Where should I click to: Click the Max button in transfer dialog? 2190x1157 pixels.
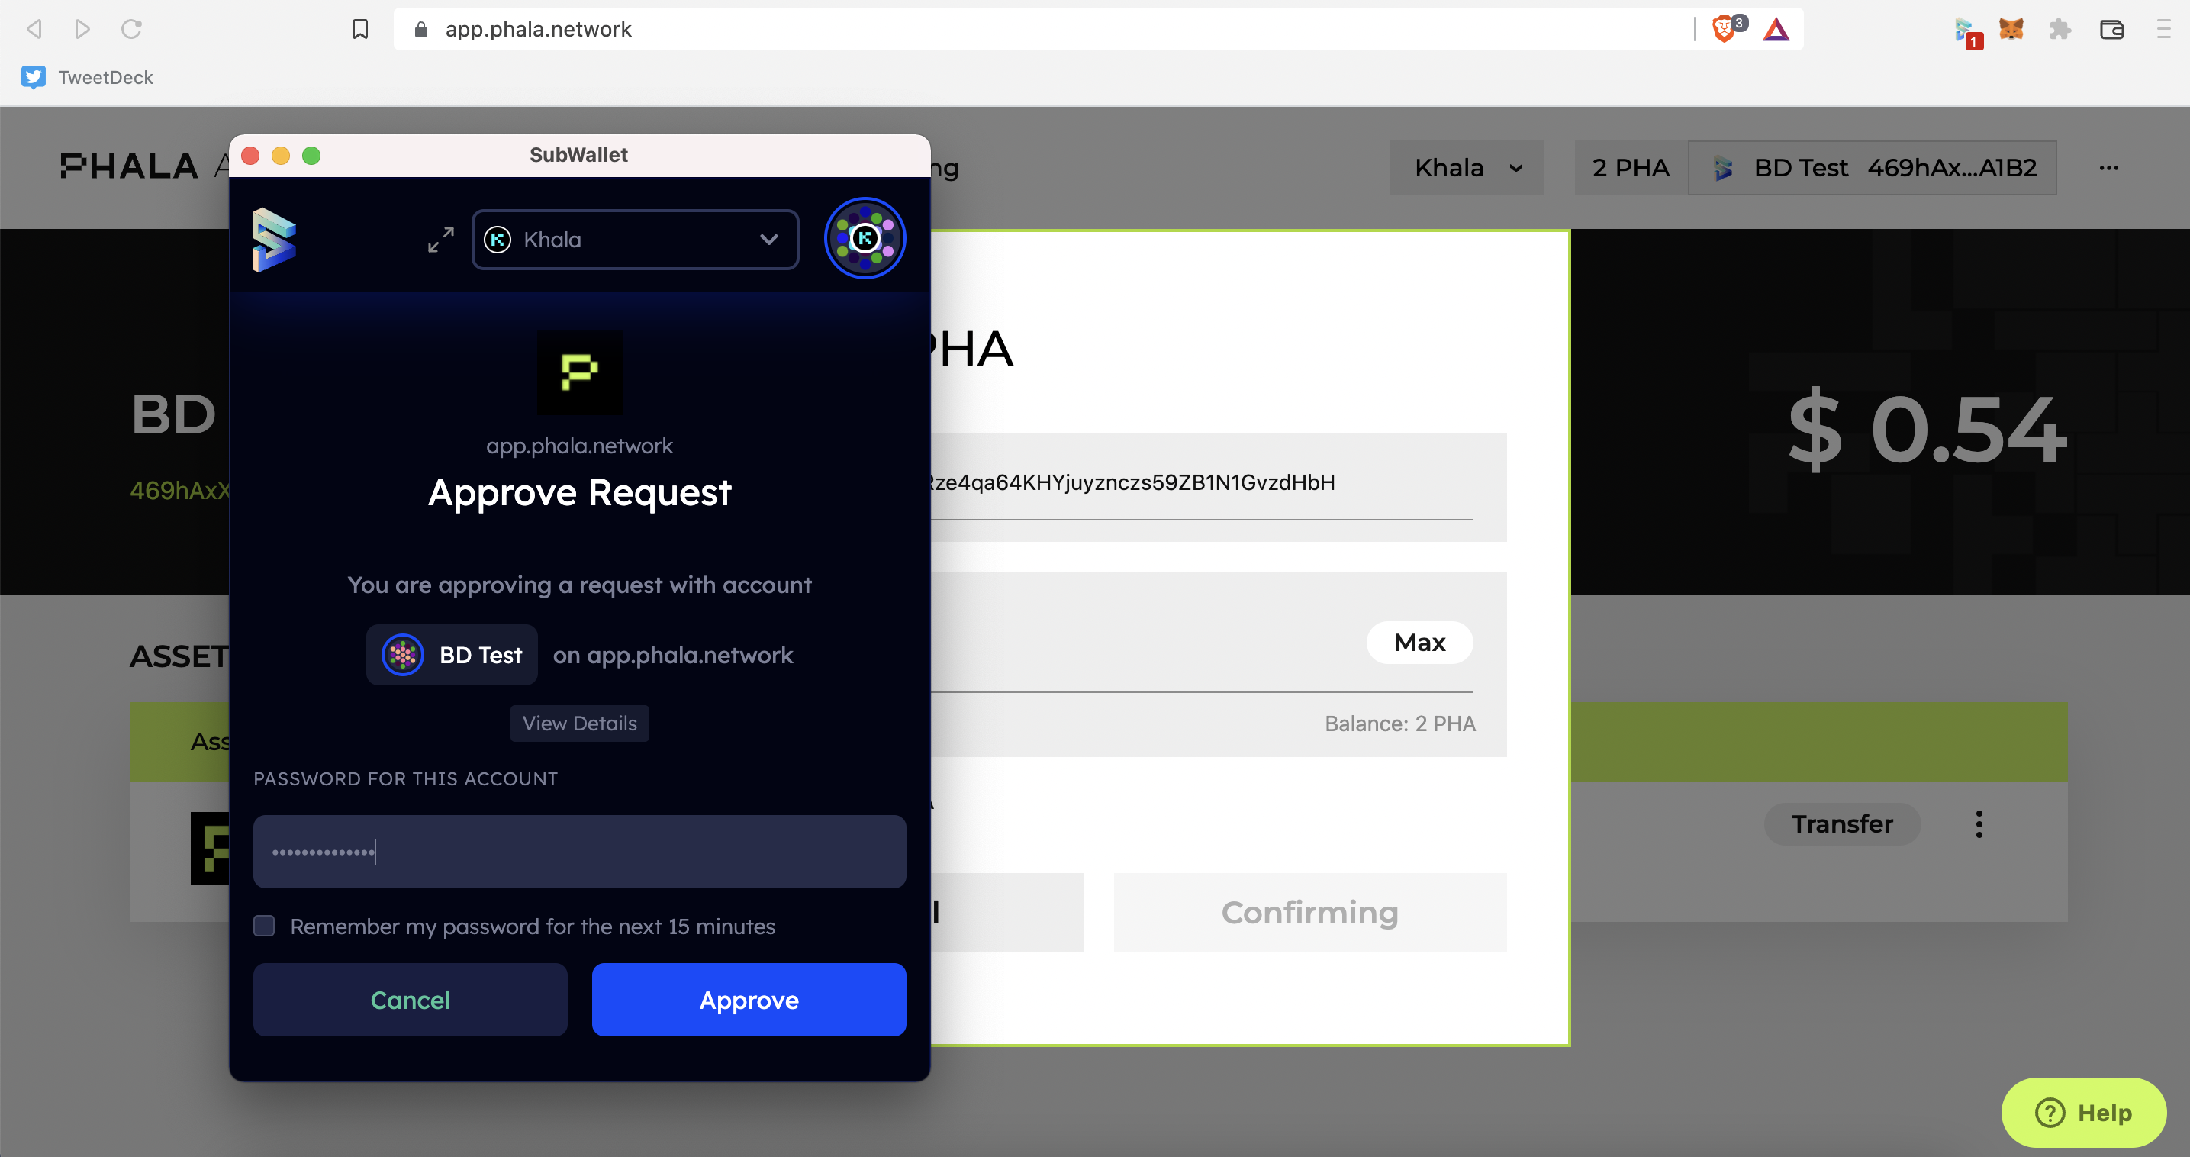(x=1420, y=643)
